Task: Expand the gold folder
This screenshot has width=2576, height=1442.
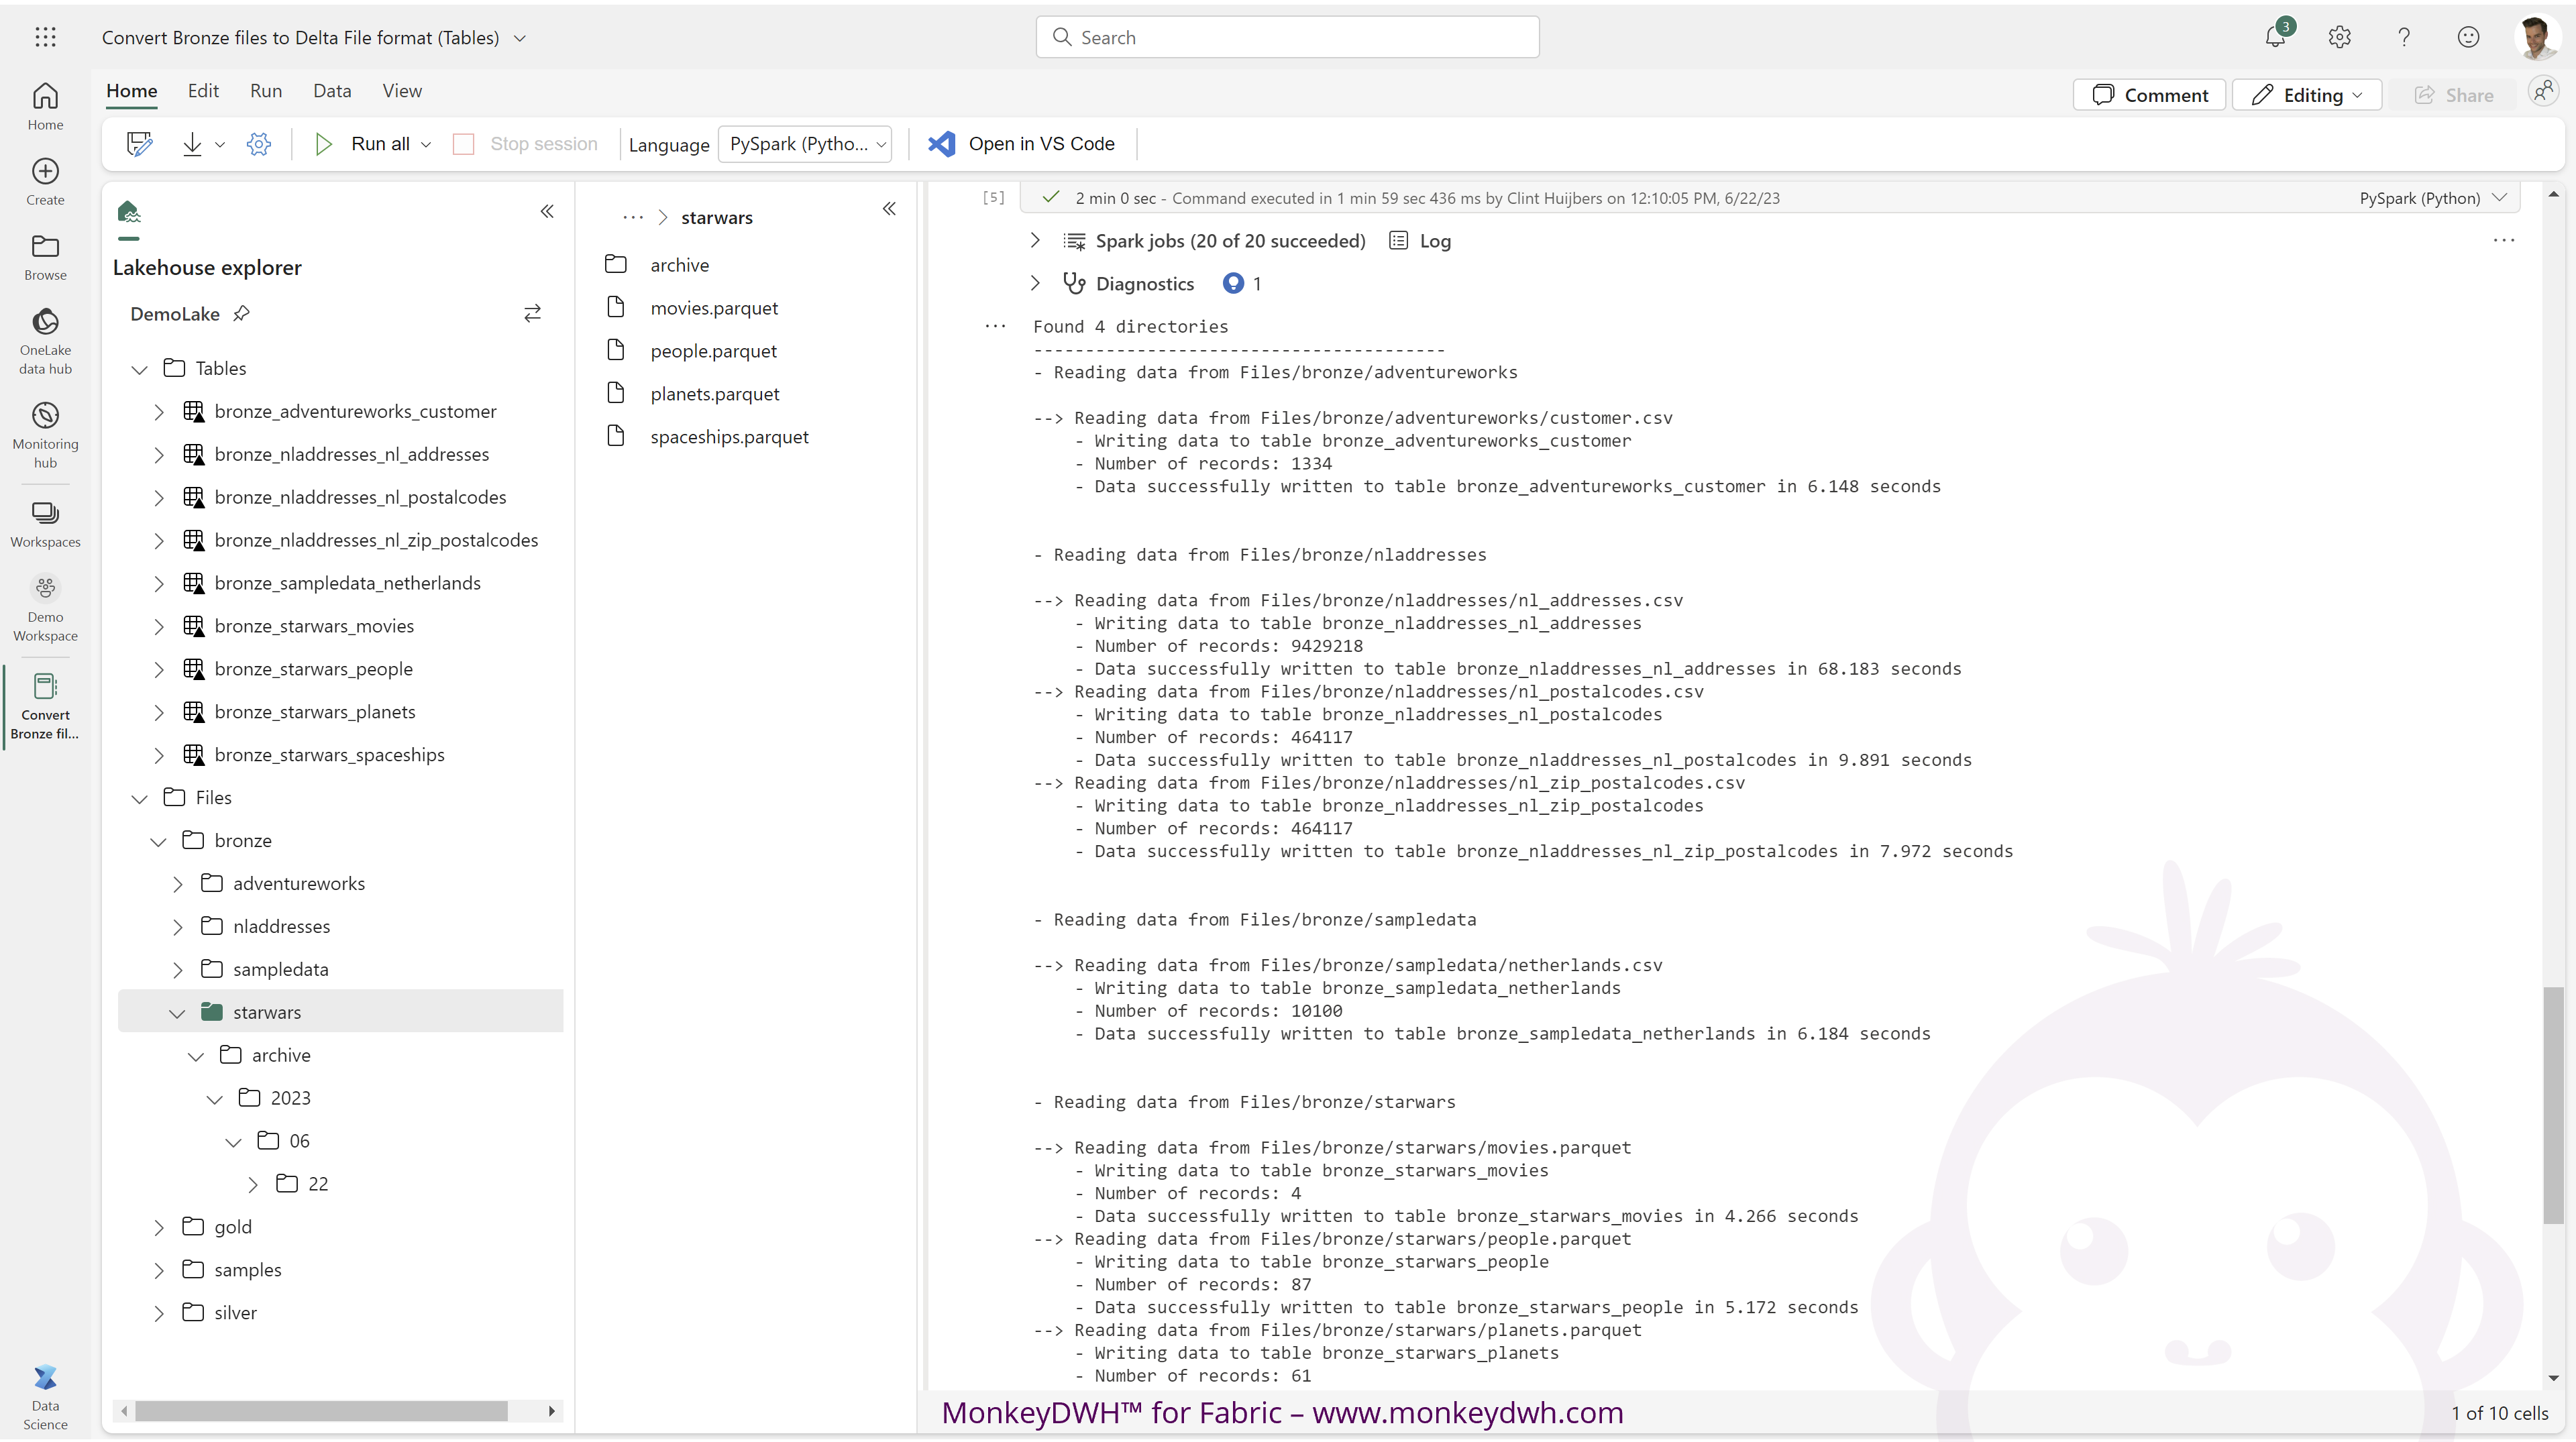Action: (158, 1228)
